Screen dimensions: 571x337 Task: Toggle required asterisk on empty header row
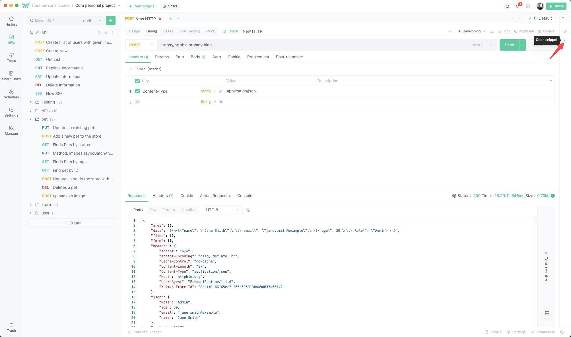(221, 102)
